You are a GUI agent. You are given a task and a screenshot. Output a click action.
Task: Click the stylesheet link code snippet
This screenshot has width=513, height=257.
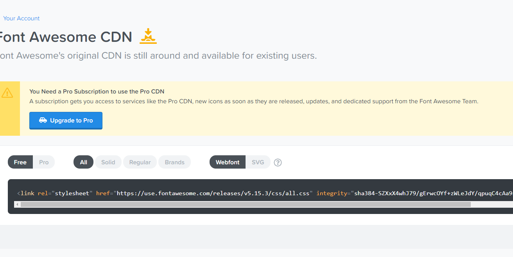point(265,193)
